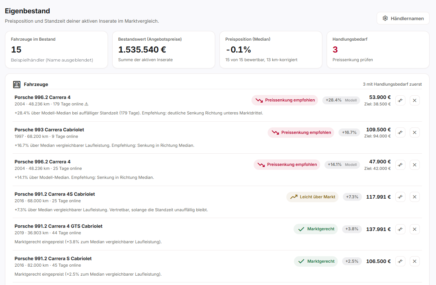This screenshot has width=436, height=285.
Task: Click Preissenkung empfohlen badge beside +16.7%
Action: click(301, 132)
